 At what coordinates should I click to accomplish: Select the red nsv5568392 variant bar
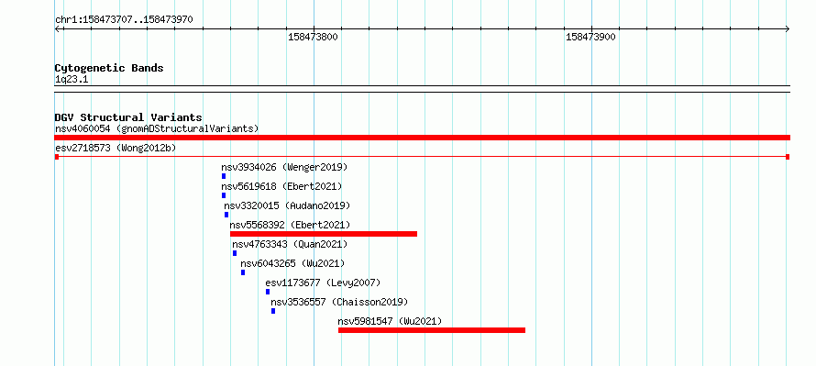click(324, 234)
